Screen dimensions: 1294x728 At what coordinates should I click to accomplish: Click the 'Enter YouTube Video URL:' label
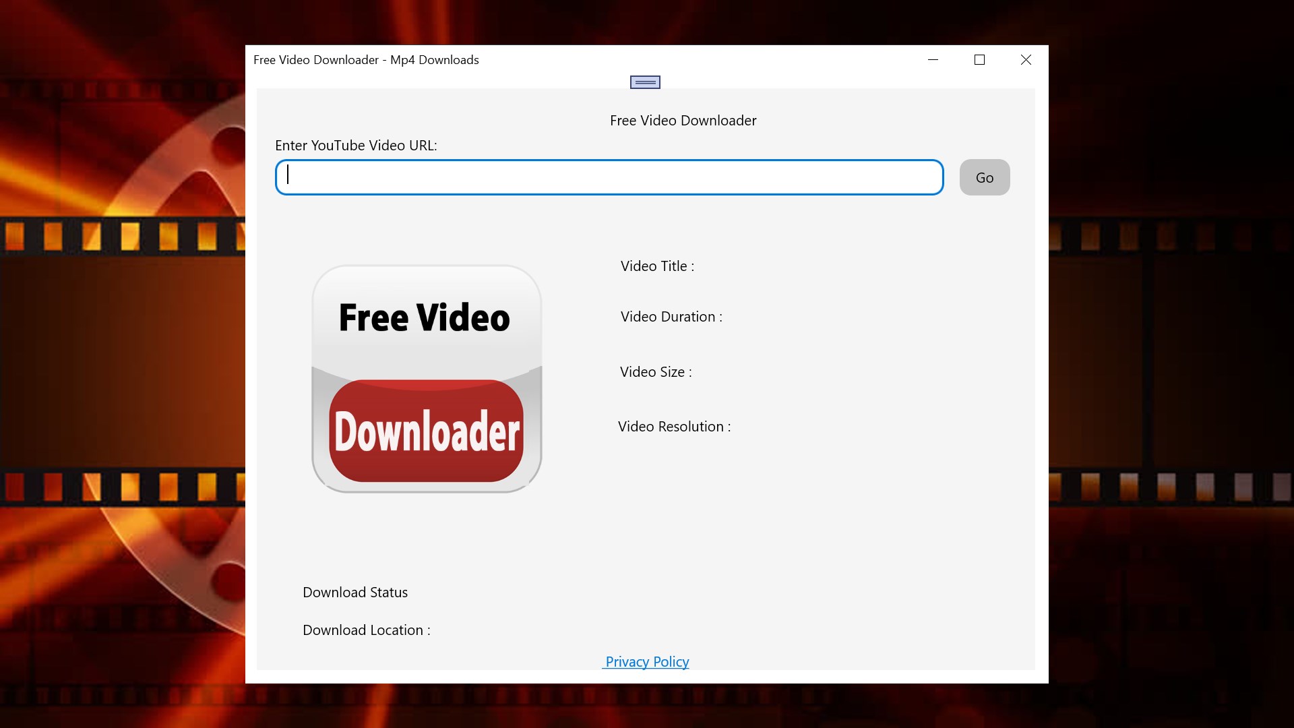tap(356, 146)
